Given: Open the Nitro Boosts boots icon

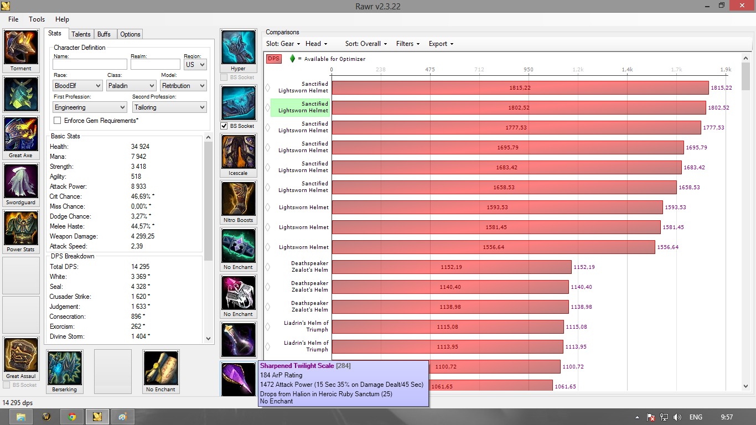Looking at the screenshot, I should [x=238, y=199].
